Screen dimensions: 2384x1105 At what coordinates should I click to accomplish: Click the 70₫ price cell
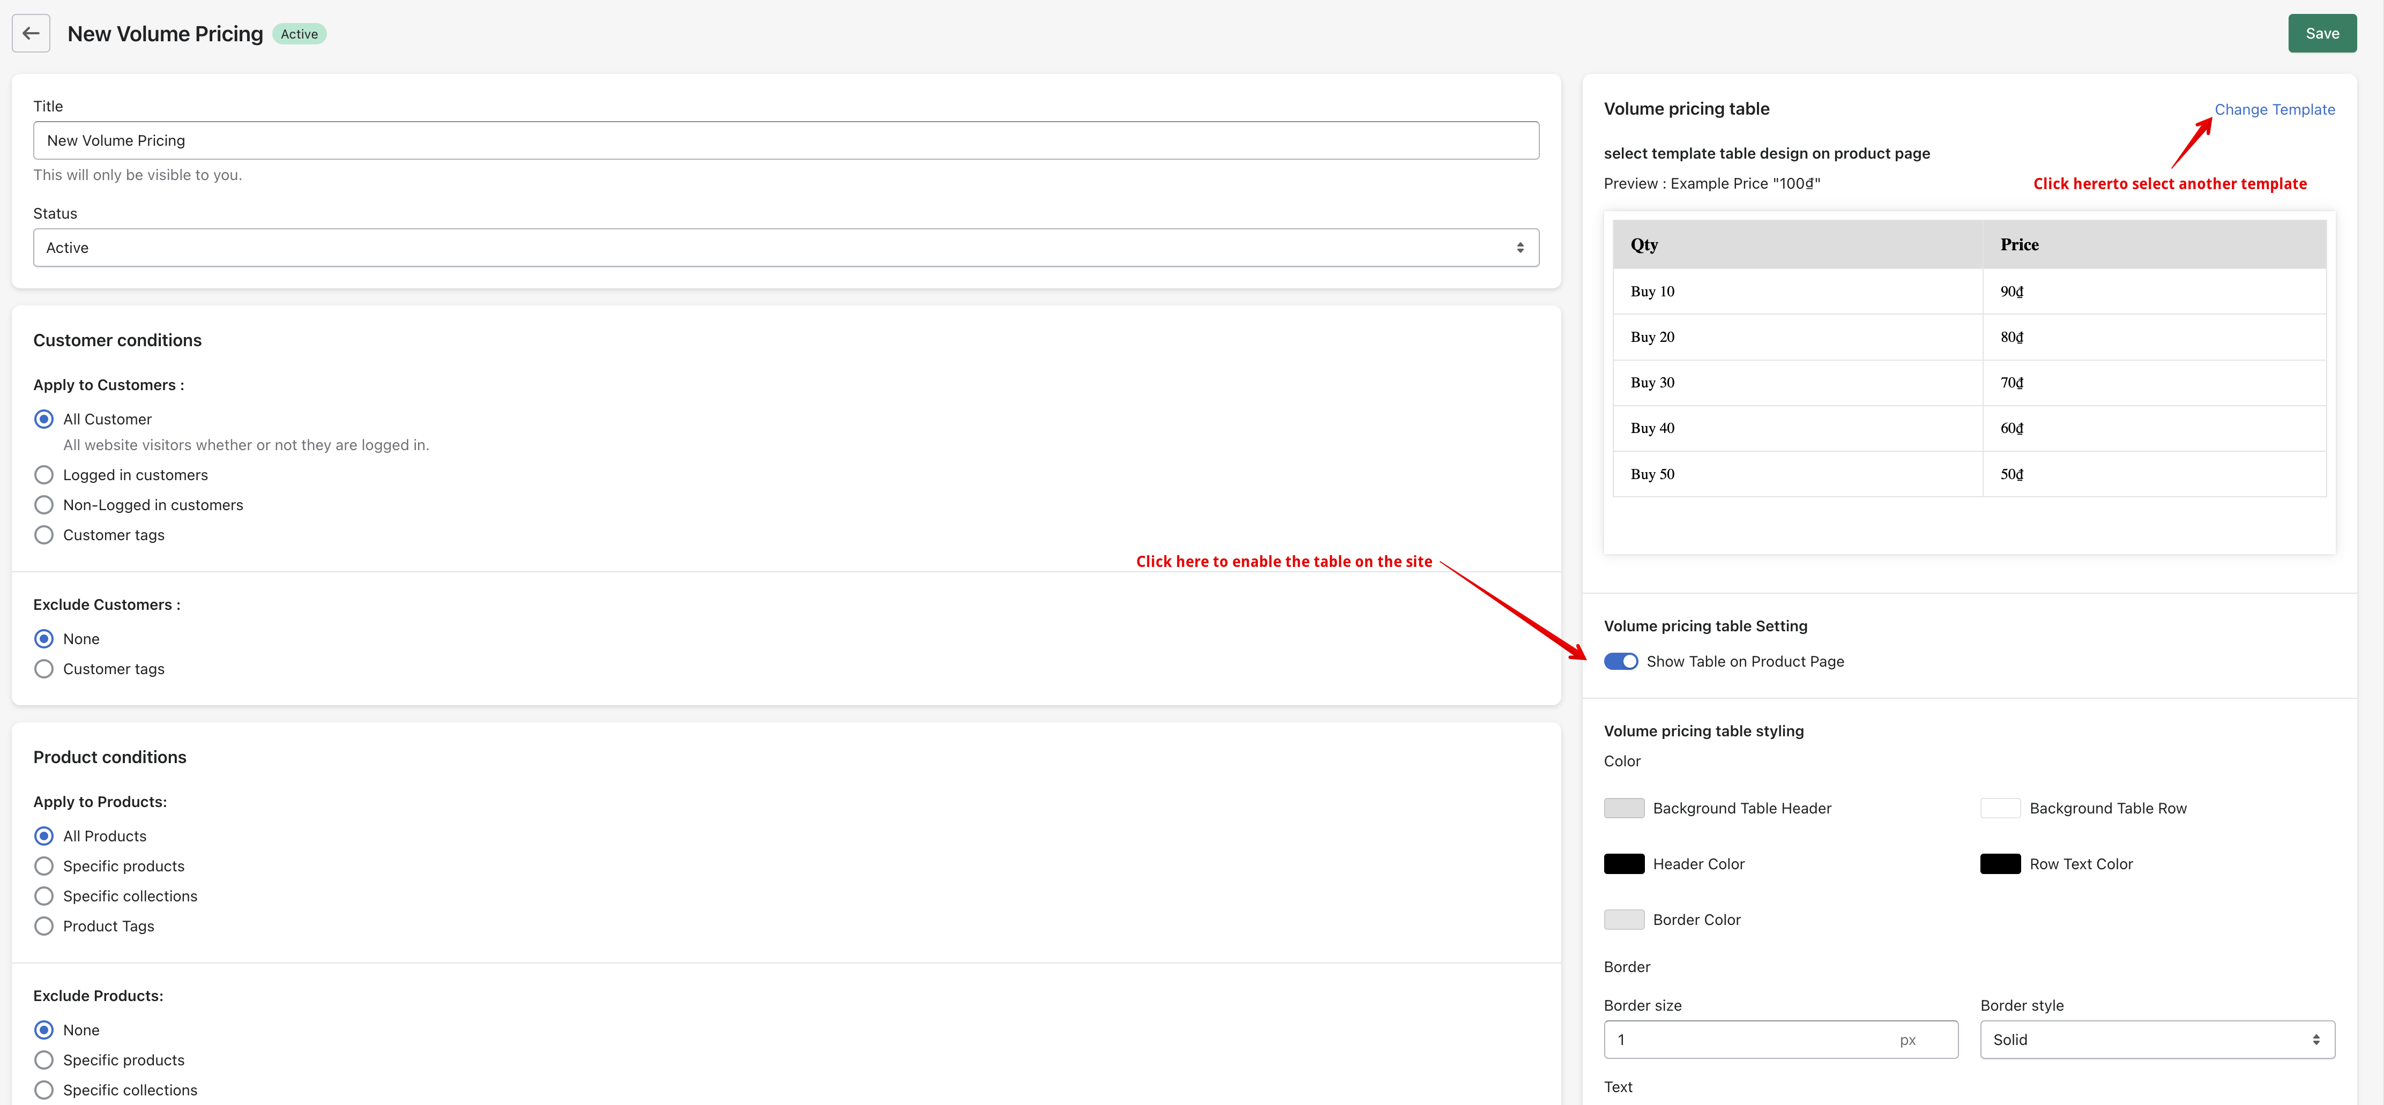click(x=2155, y=382)
